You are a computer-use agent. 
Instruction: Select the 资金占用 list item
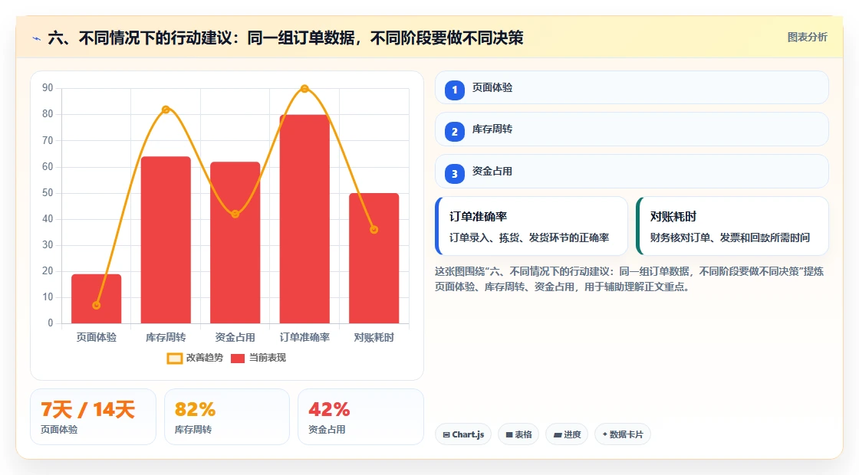pos(632,172)
